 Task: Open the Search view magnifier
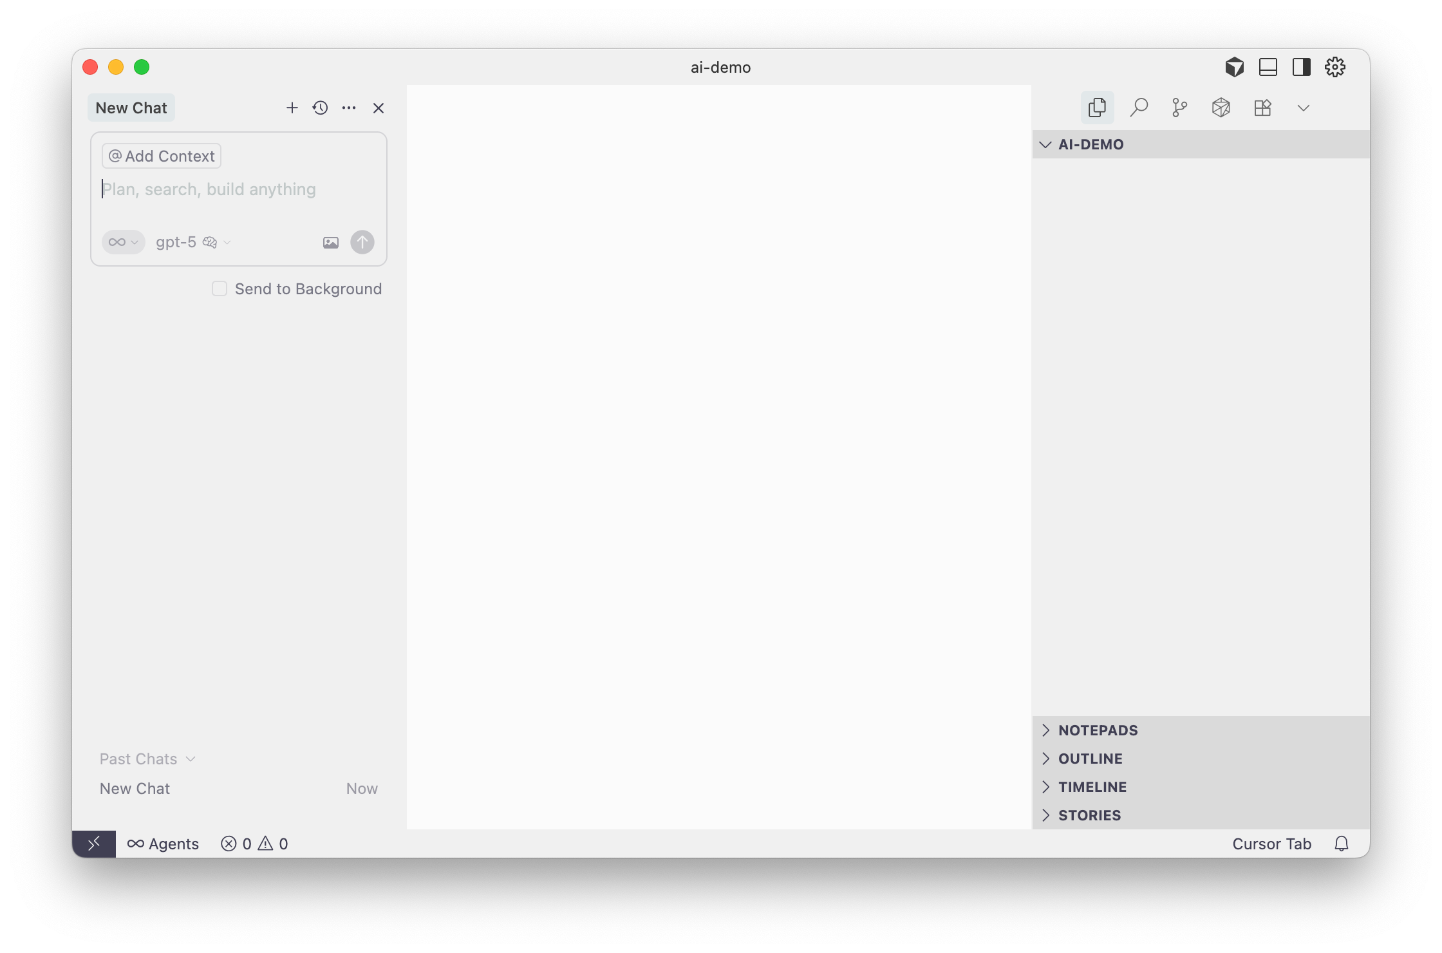pos(1139,108)
